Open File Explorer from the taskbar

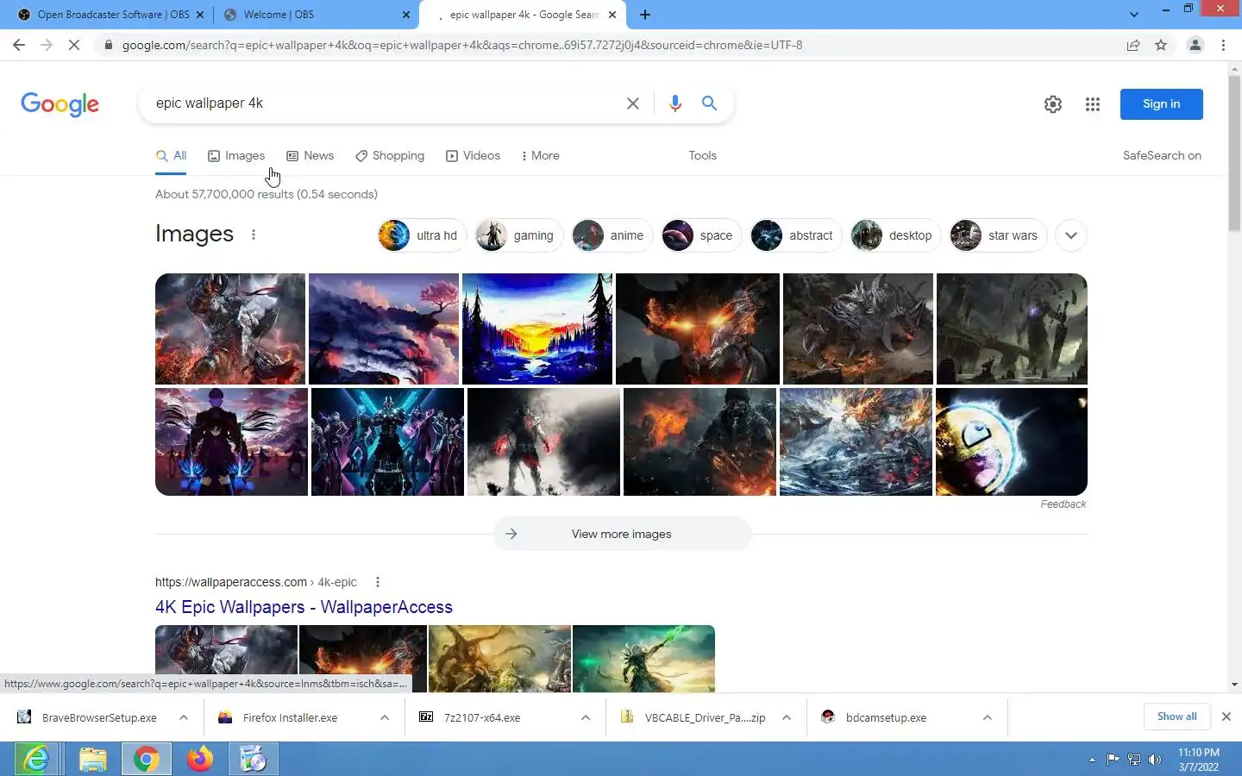point(92,760)
